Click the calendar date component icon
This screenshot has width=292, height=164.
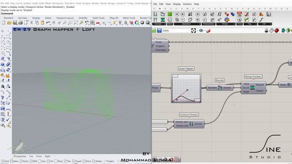[x=240, y=14]
